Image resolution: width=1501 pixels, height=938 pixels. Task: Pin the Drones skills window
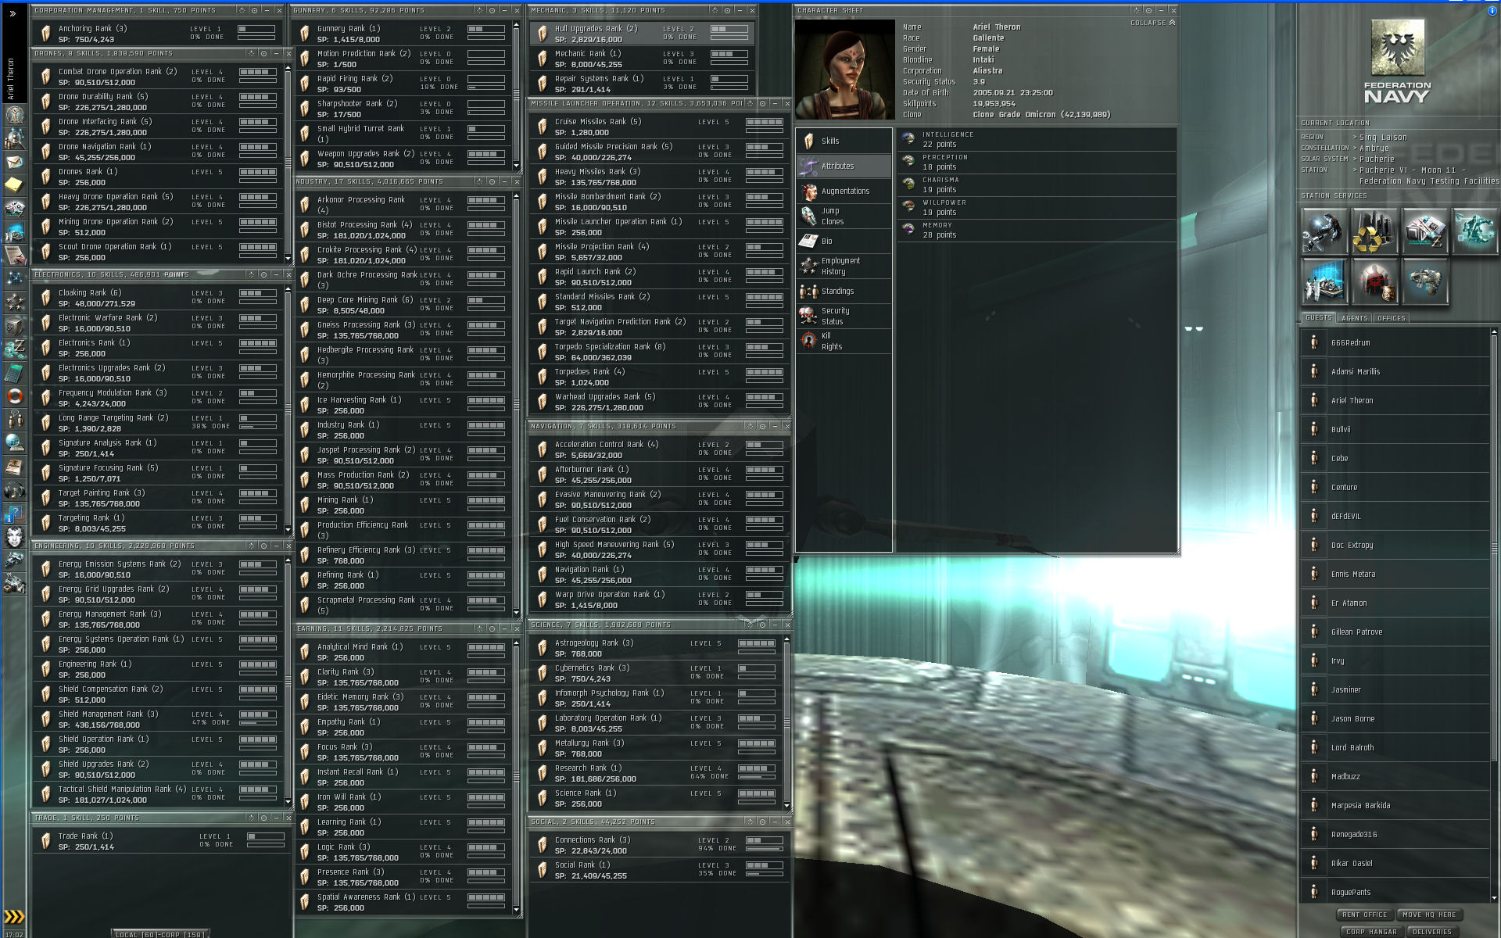(263, 54)
